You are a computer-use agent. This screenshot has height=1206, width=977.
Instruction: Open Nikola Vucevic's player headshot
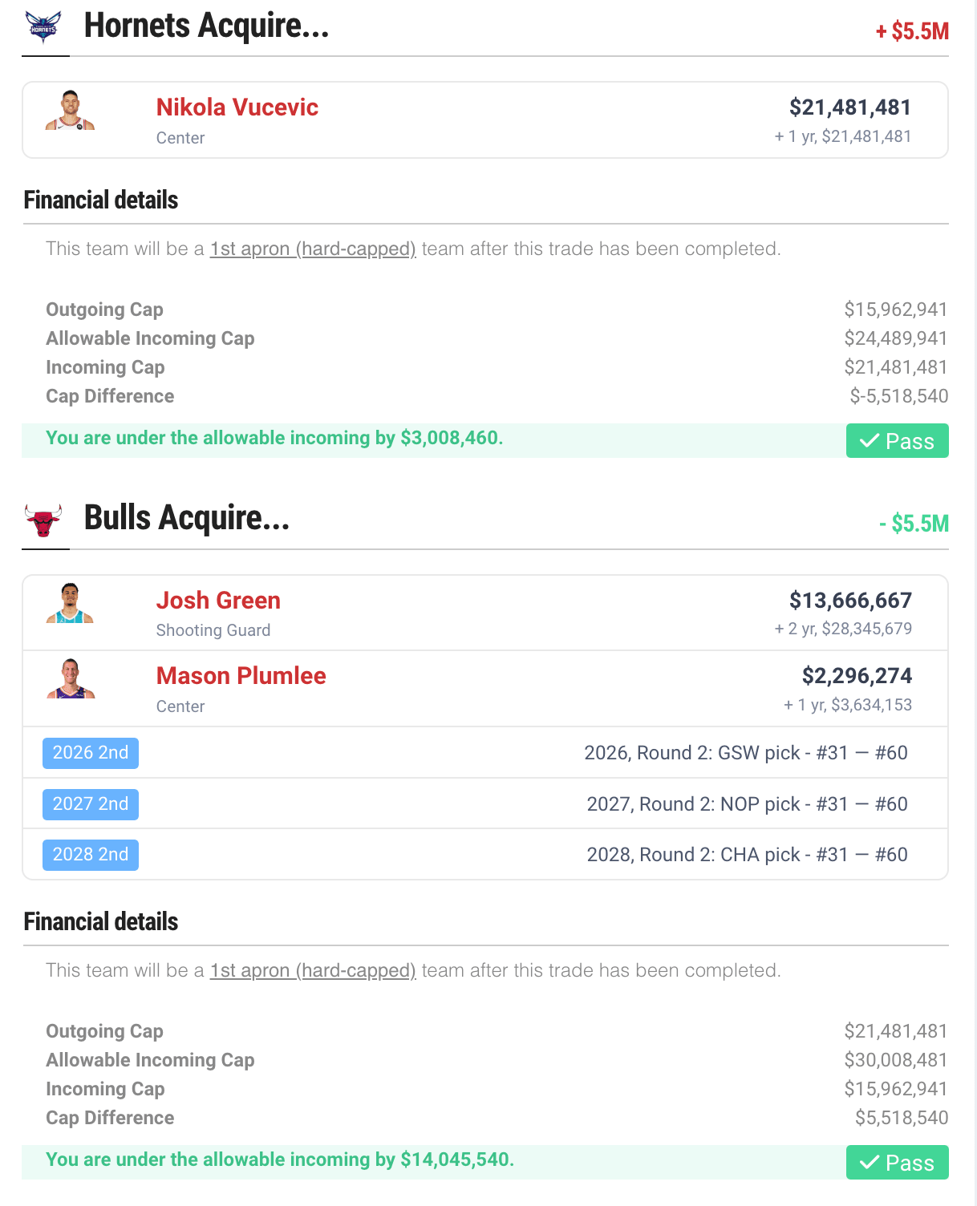[x=70, y=110]
